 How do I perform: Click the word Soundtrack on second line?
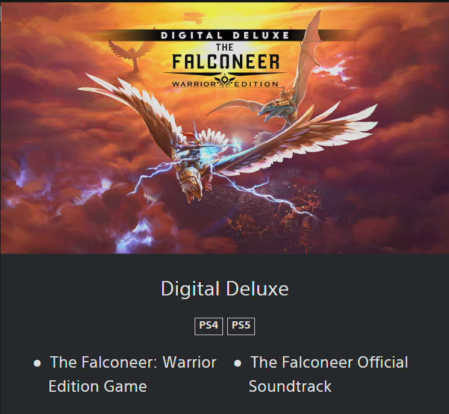pyautogui.click(x=290, y=386)
